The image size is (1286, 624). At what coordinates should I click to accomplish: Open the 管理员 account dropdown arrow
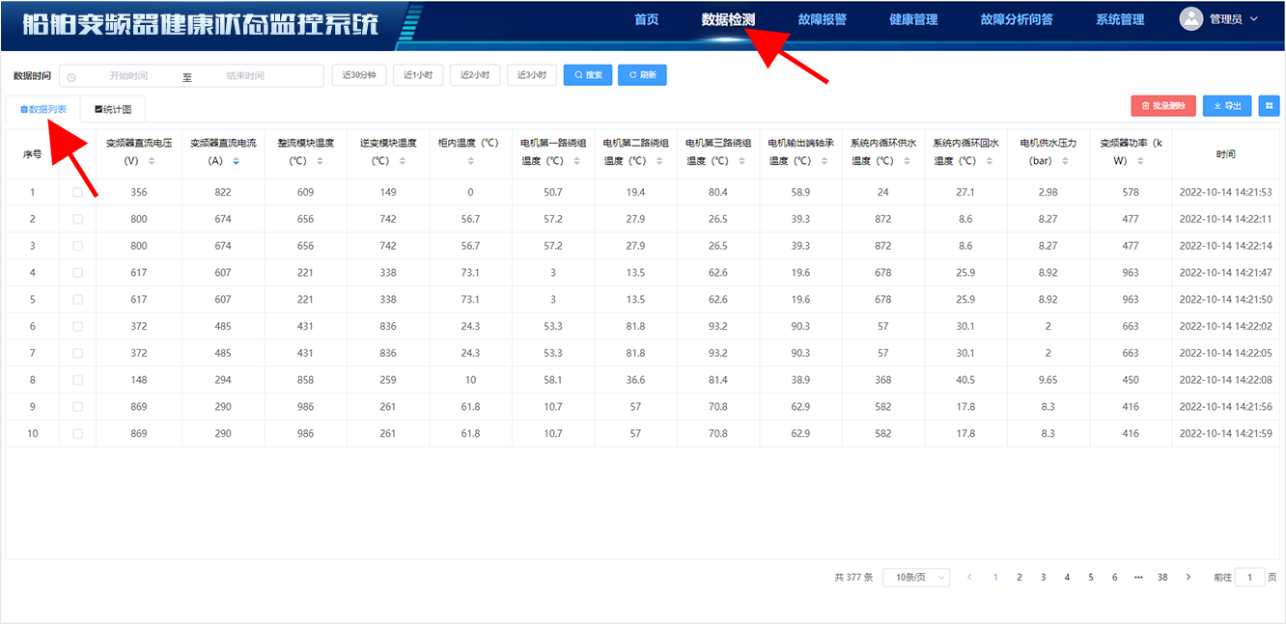click(1254, 19)
